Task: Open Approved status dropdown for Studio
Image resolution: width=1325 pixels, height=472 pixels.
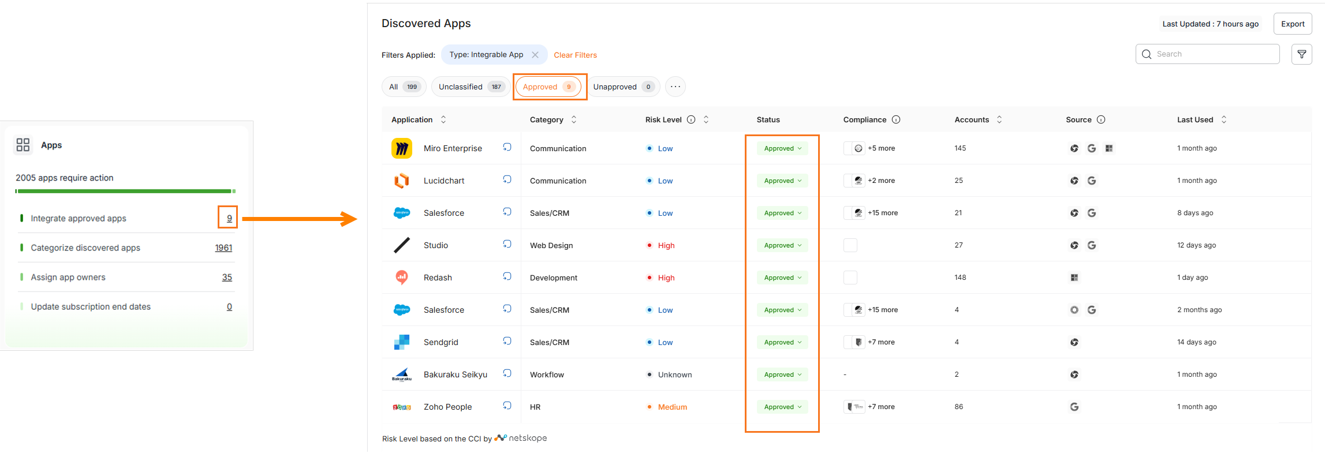Action: coord(782,245)
